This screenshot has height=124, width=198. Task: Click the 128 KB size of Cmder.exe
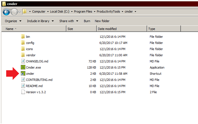91,67
